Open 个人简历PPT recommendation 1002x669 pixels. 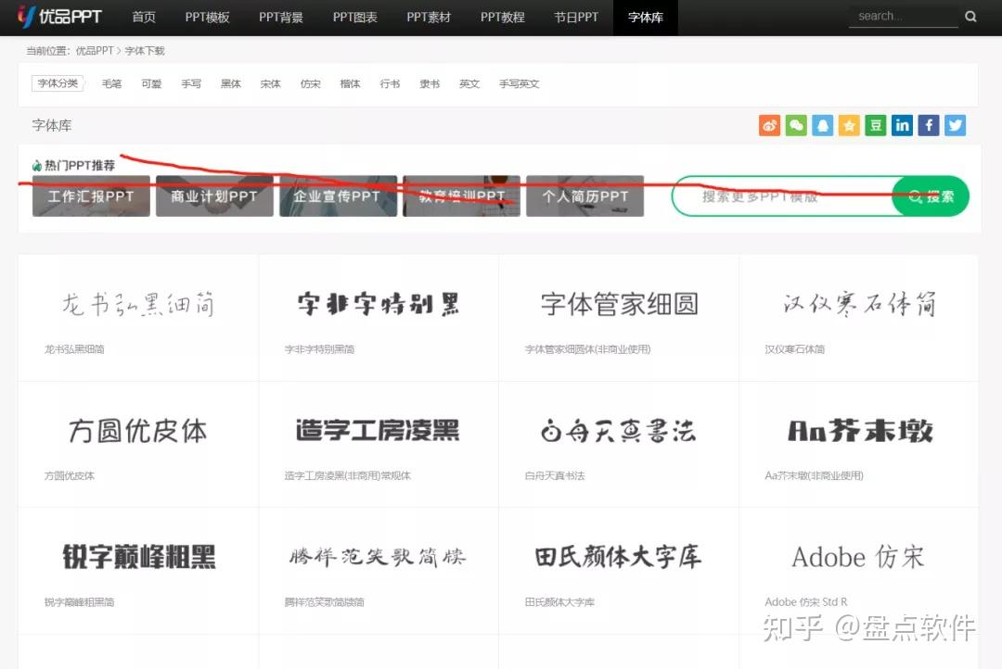[584, 196]
